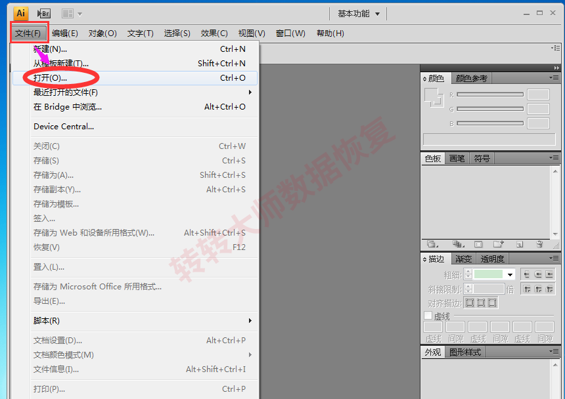Collapse panels with double-arrow icon
The height and width of the screenshot is (399, 565).
[x=556, y=68]
